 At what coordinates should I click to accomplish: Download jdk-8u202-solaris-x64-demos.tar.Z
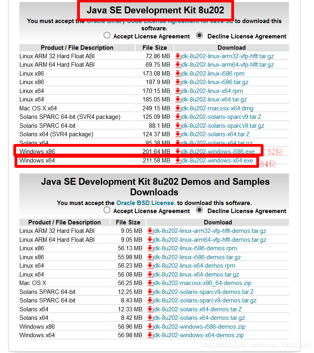point(197,309)
